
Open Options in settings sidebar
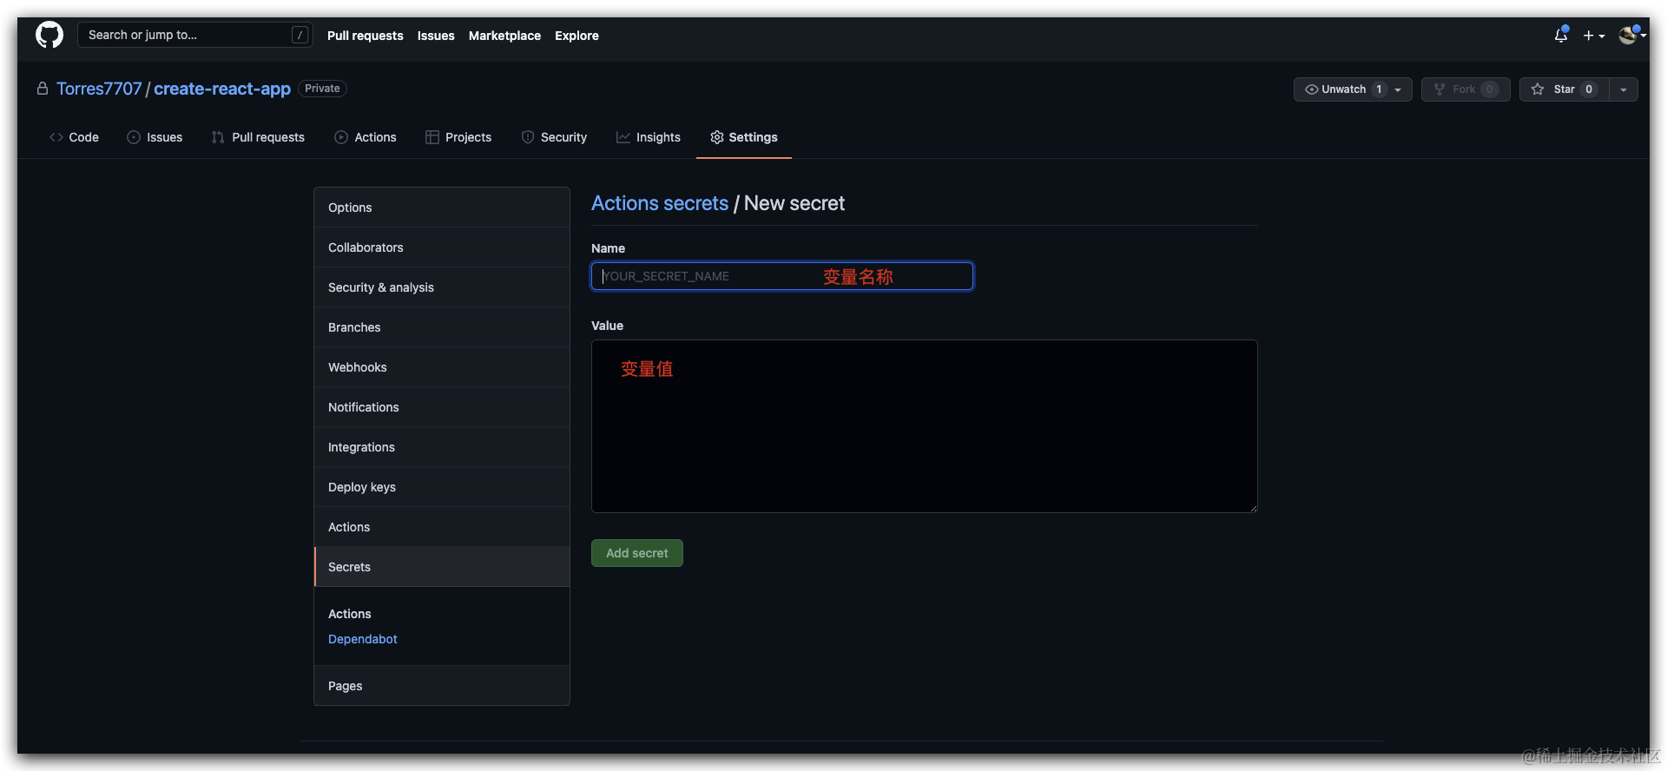pyautogui.click(x=442, y=208)
